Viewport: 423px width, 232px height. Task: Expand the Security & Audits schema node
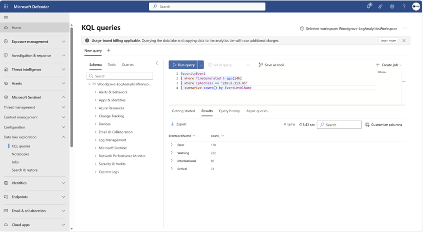(95, 164)
